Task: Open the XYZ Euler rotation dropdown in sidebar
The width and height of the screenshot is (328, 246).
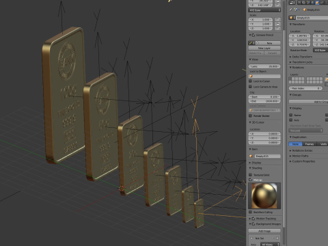Action: click(264, 10)
